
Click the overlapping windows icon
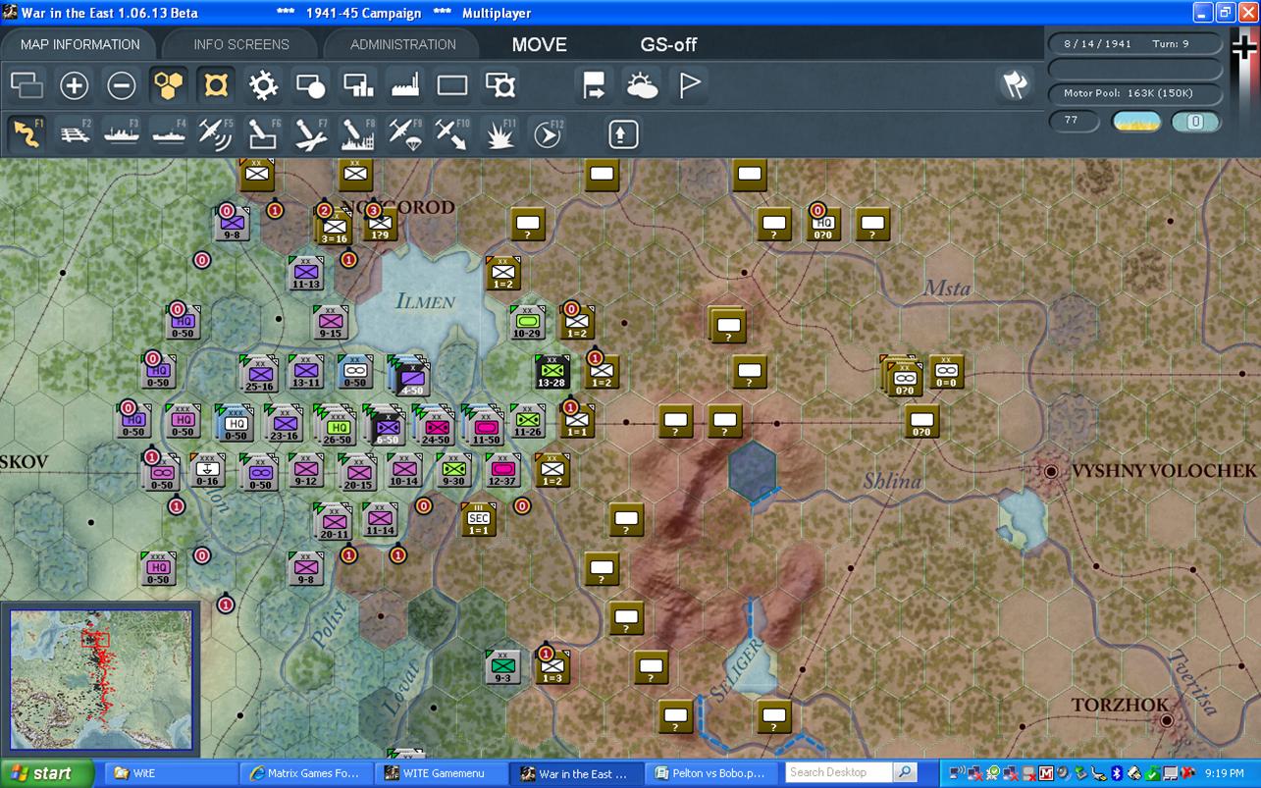click(x=26, y=85)
